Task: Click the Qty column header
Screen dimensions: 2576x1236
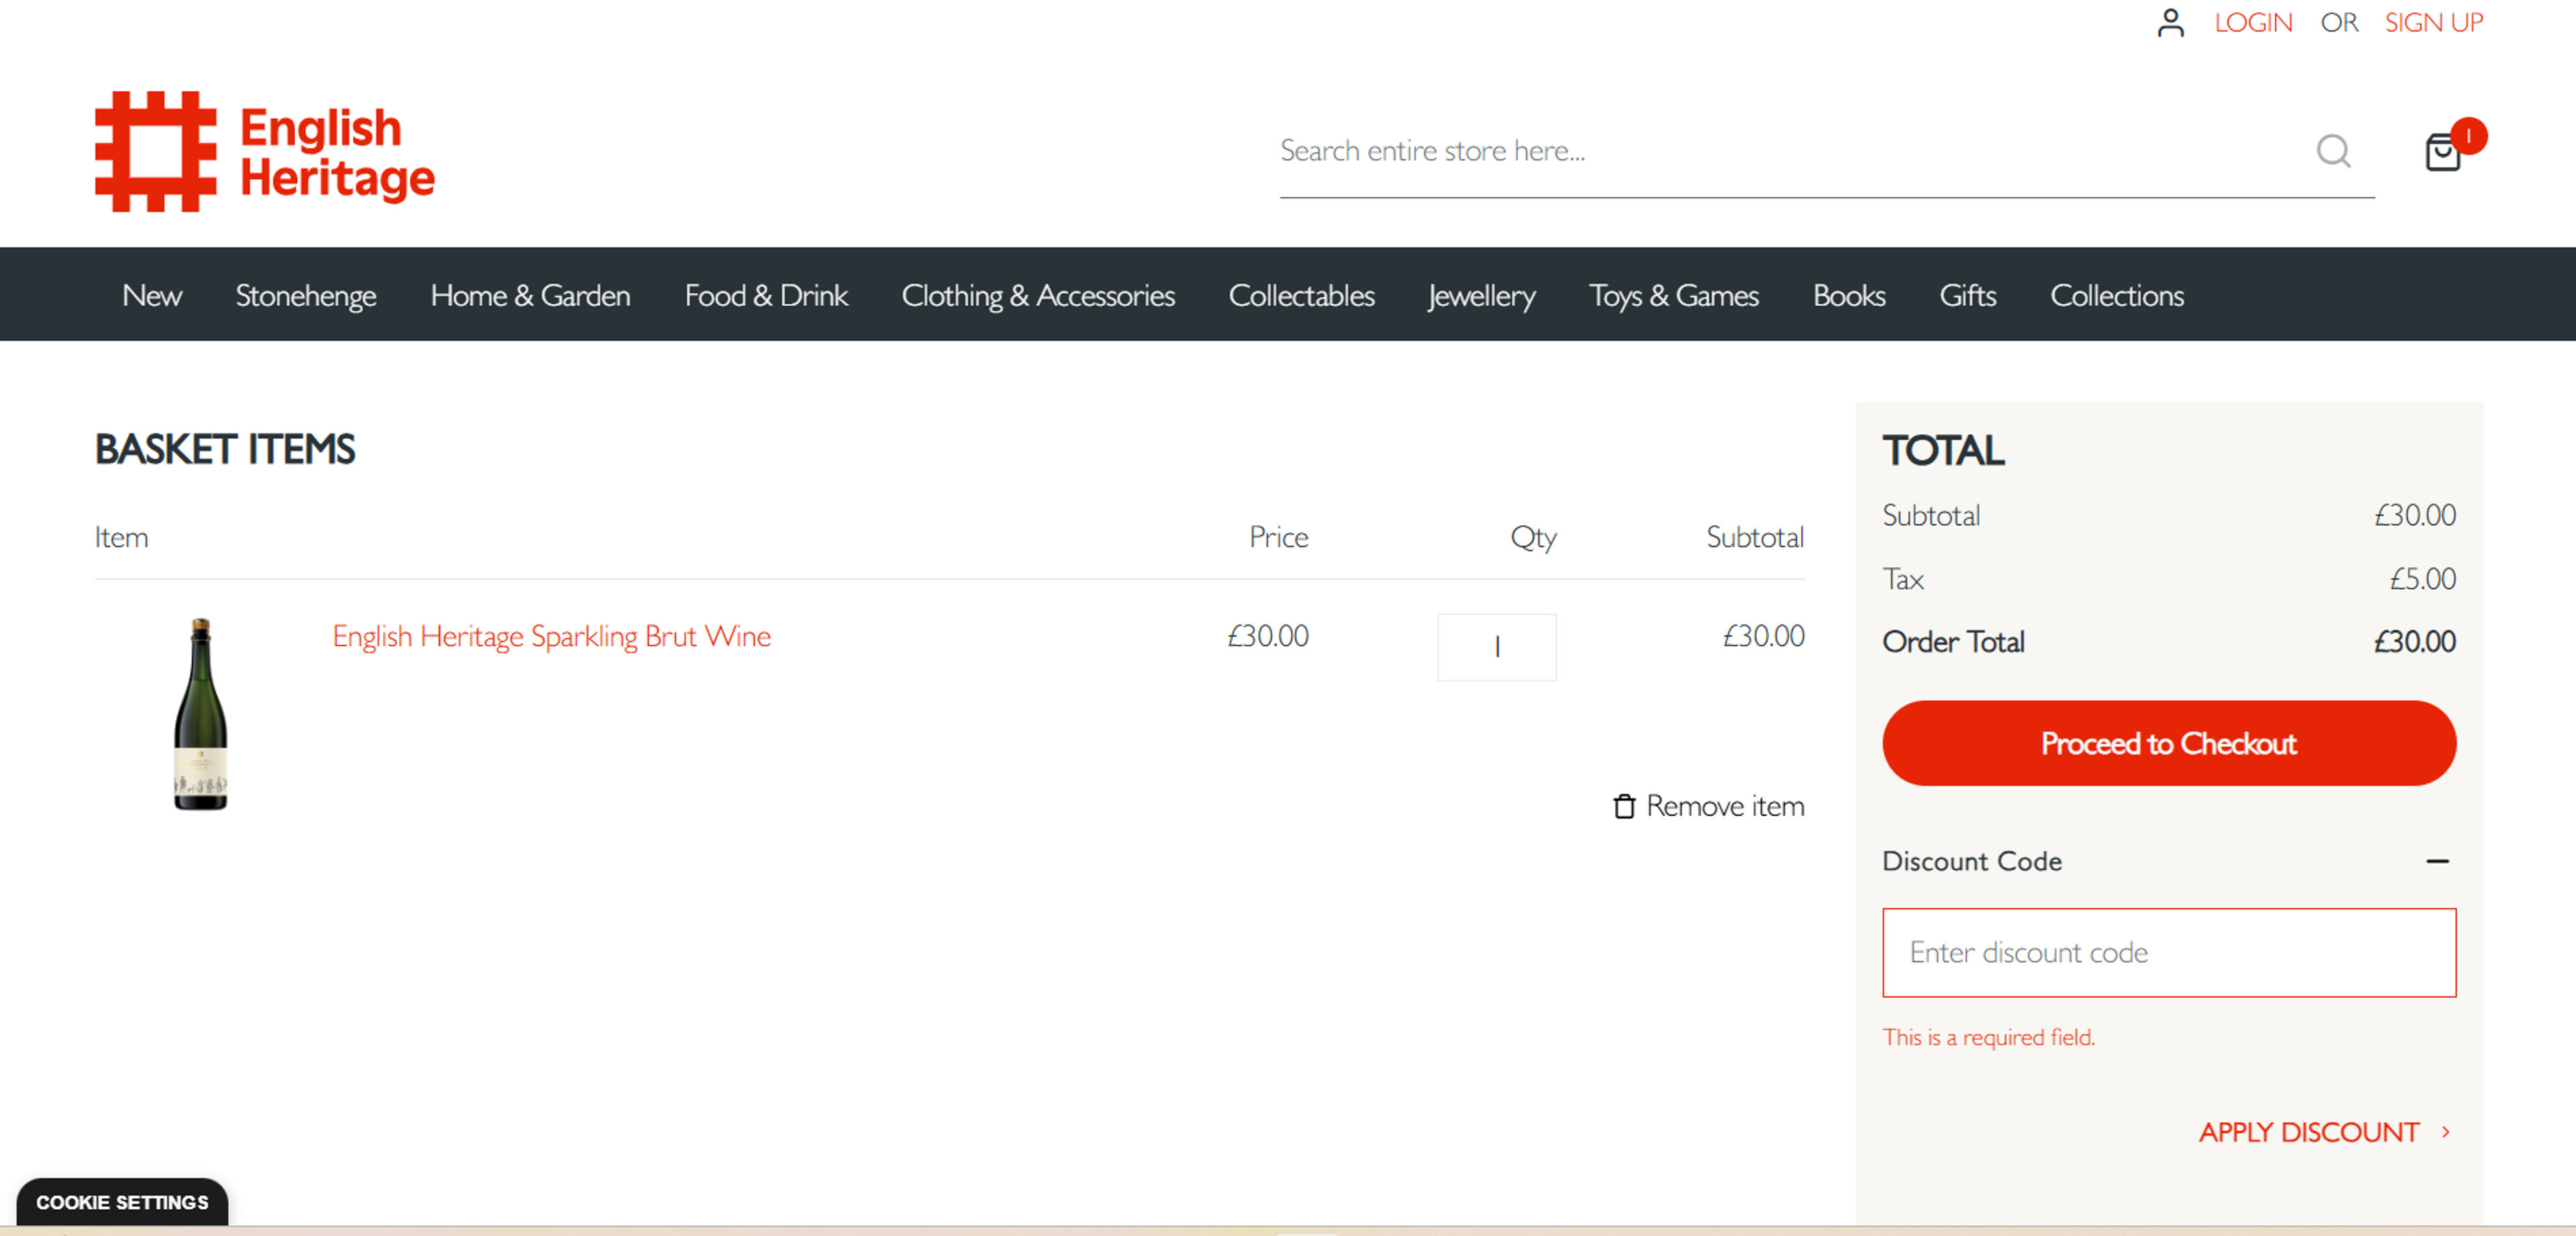Action: coord(1533,537)
